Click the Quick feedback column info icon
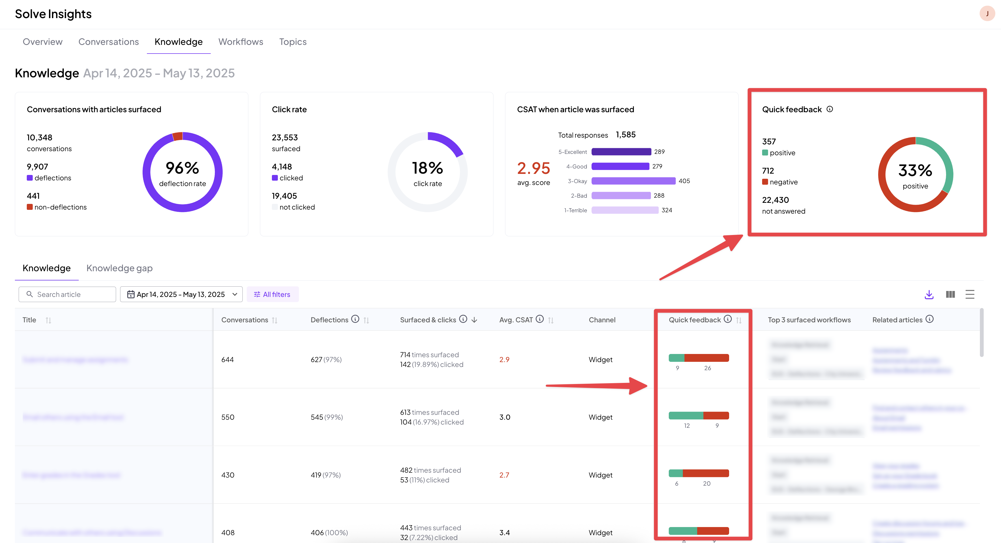 (x=728, y=319)
